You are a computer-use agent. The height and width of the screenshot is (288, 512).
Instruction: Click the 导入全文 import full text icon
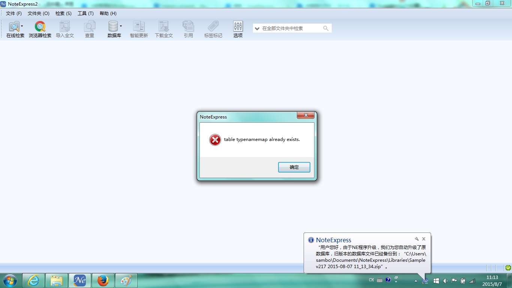(x=65, y=27)
